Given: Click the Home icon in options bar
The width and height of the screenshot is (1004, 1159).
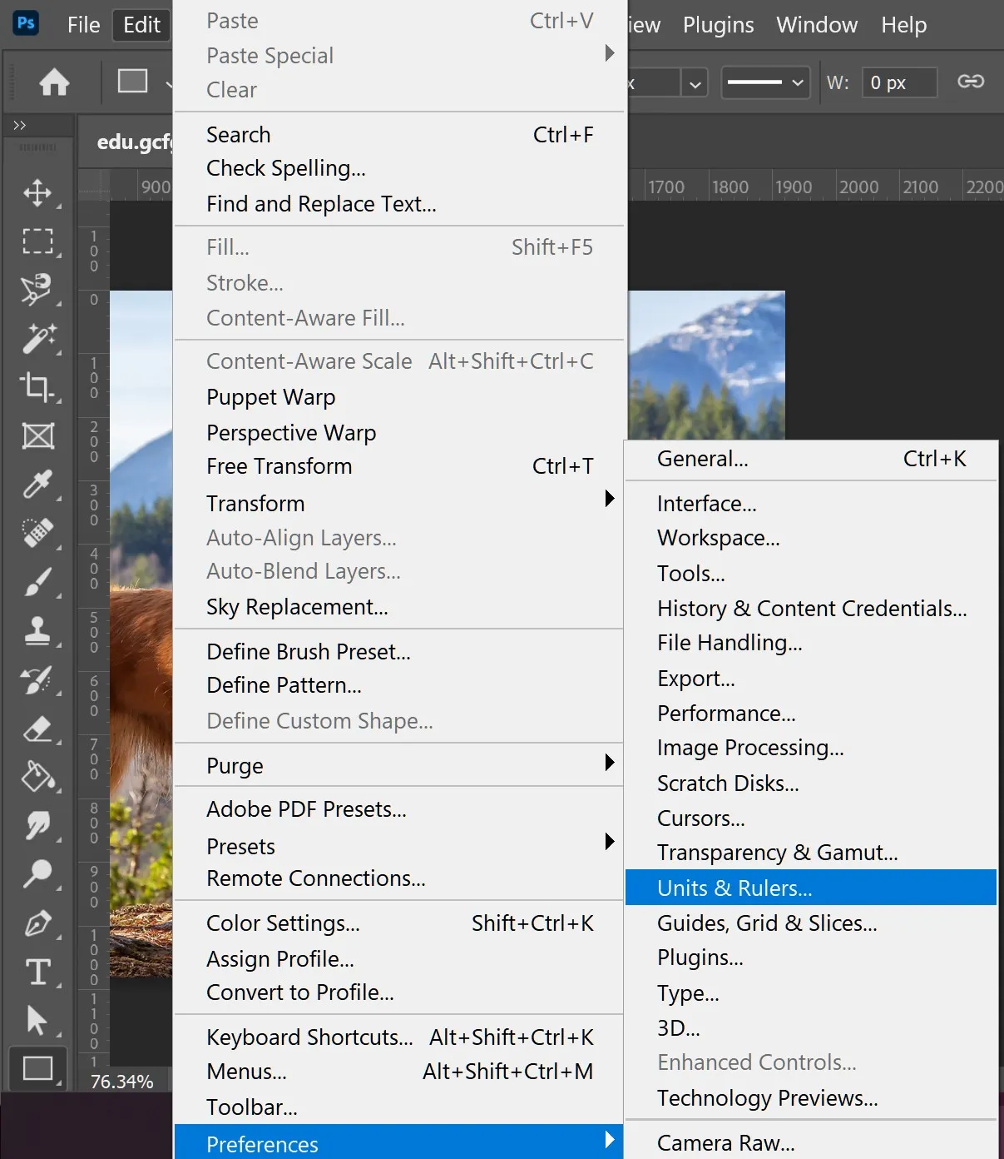Looking at the screenshot, I should click(x=54, y=82).
